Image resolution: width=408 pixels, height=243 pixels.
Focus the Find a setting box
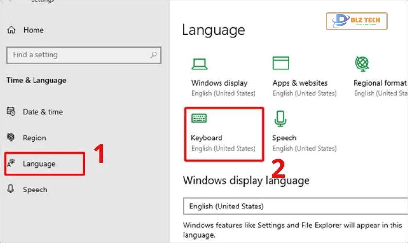[x=84, y=55]
